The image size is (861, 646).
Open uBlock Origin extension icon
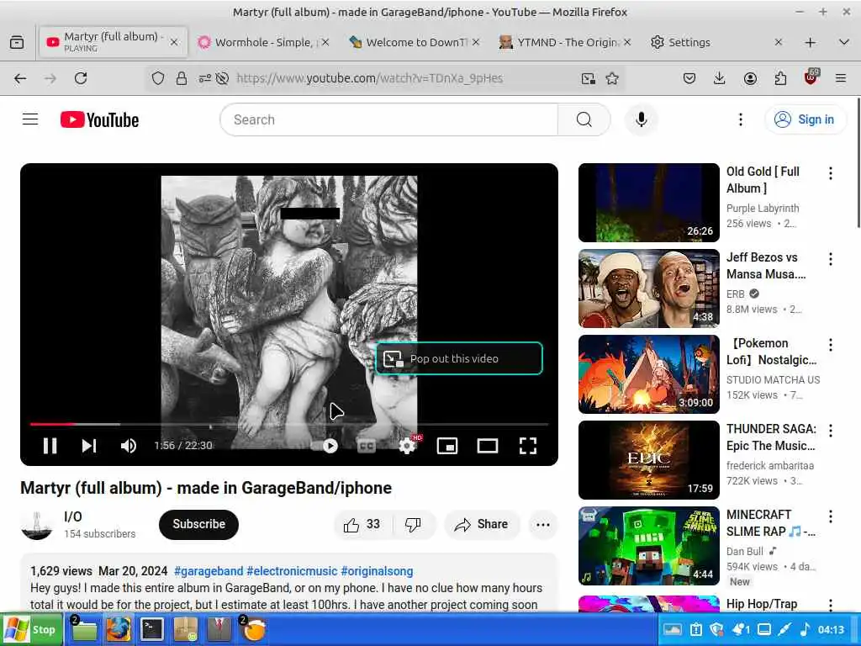[x=811, y=77]
